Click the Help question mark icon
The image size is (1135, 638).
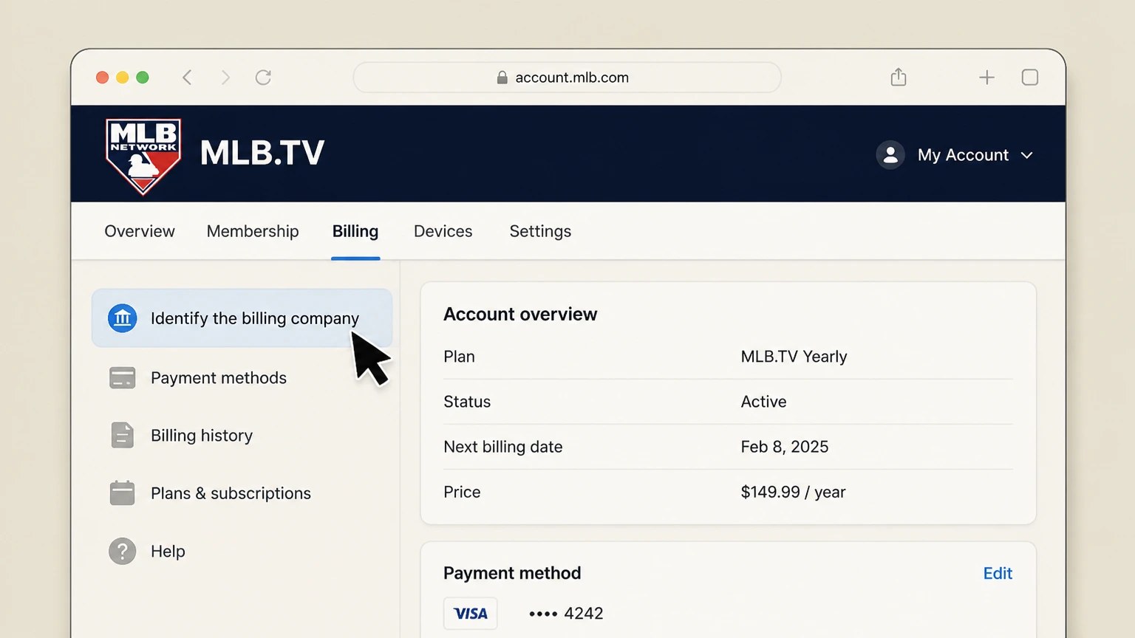coord(123,551)
